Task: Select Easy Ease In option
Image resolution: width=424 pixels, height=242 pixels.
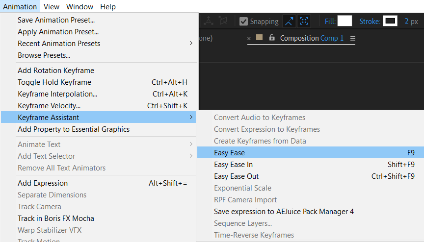Action: (x=233, y=165)
